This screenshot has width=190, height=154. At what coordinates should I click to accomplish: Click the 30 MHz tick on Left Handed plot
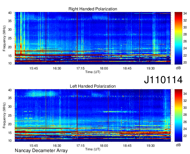[x=10, y=107]
